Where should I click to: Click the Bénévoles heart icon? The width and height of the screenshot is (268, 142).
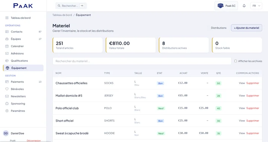click(7, 89)
